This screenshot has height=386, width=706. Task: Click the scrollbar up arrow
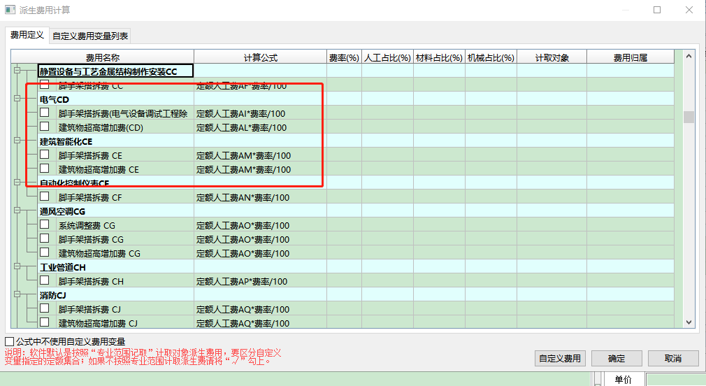pos(689,57)
